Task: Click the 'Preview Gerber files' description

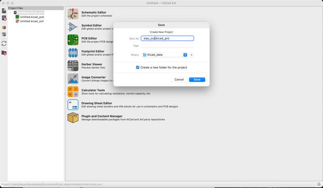Action: [x=93, y=67]
